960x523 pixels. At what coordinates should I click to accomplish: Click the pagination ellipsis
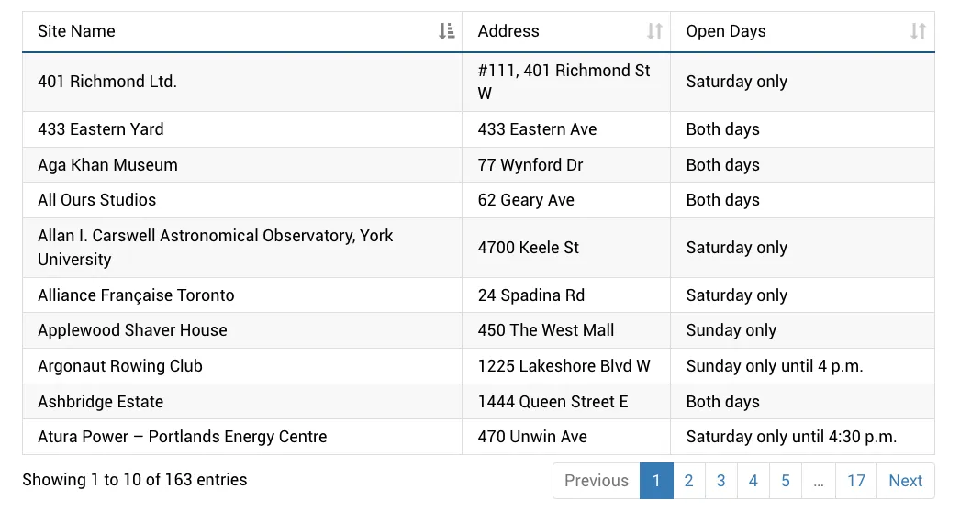pos(818,481)
